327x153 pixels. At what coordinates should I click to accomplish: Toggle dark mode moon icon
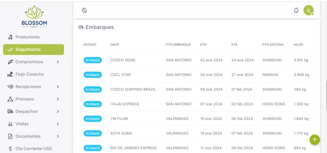85,10
